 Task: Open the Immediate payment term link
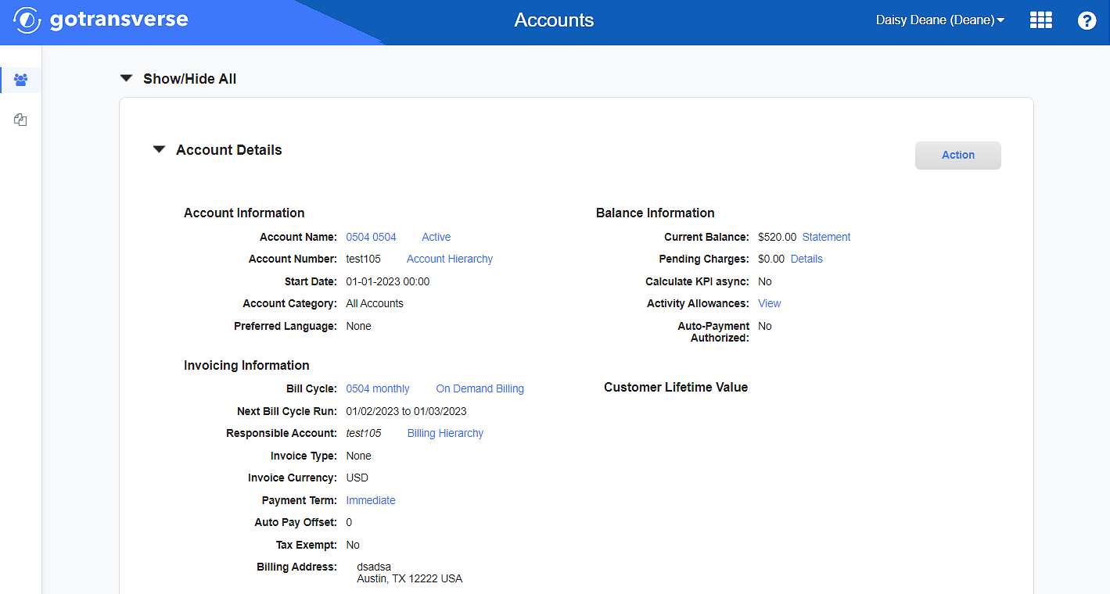point(371,500)
